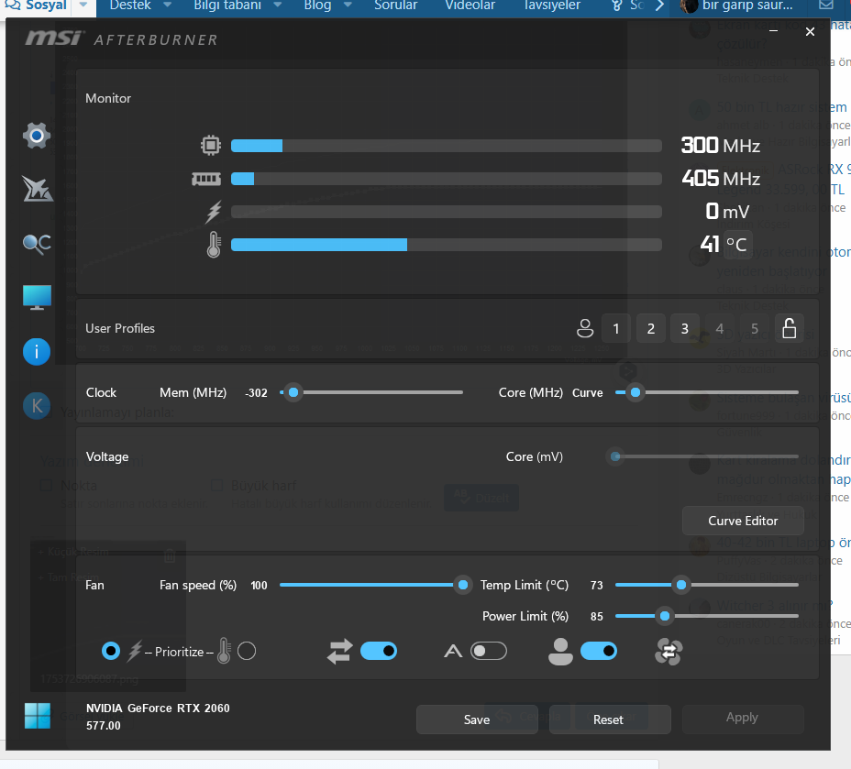Click the Temp Limit value 73

coord(596,585)
